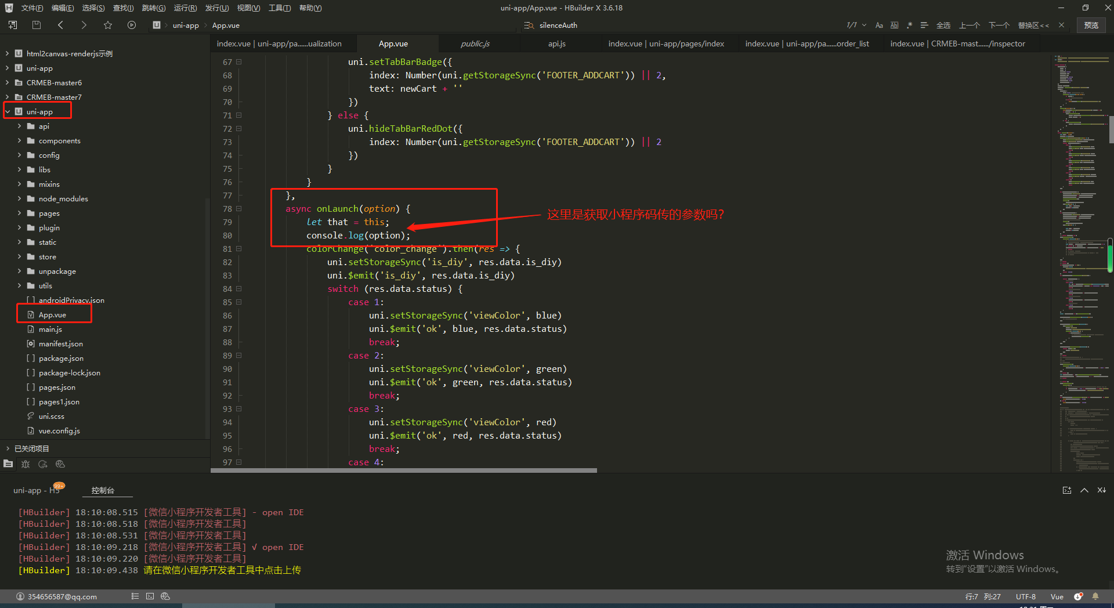1114x608 pixels.
Task: Click 全选 select all matches
Action: coord(943,25)
